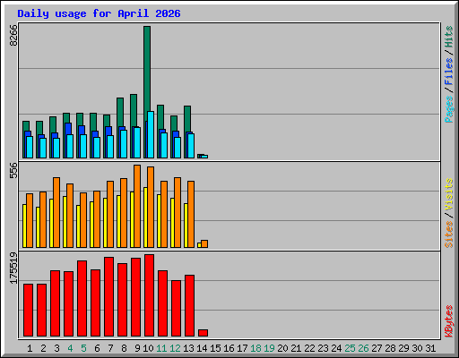This screenshot has height=358, width=459.
Task: Select day 23 on the date axis
Action: point(323,348)
